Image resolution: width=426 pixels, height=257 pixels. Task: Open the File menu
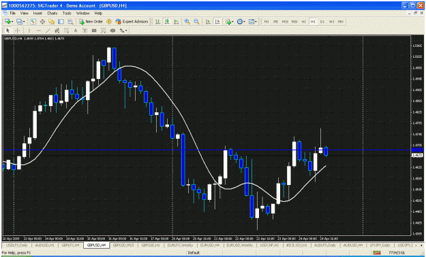12,13
